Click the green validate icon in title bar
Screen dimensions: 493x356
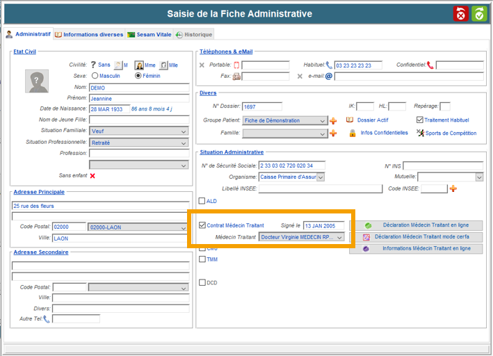pyautogui.click(x=479, y=14)
